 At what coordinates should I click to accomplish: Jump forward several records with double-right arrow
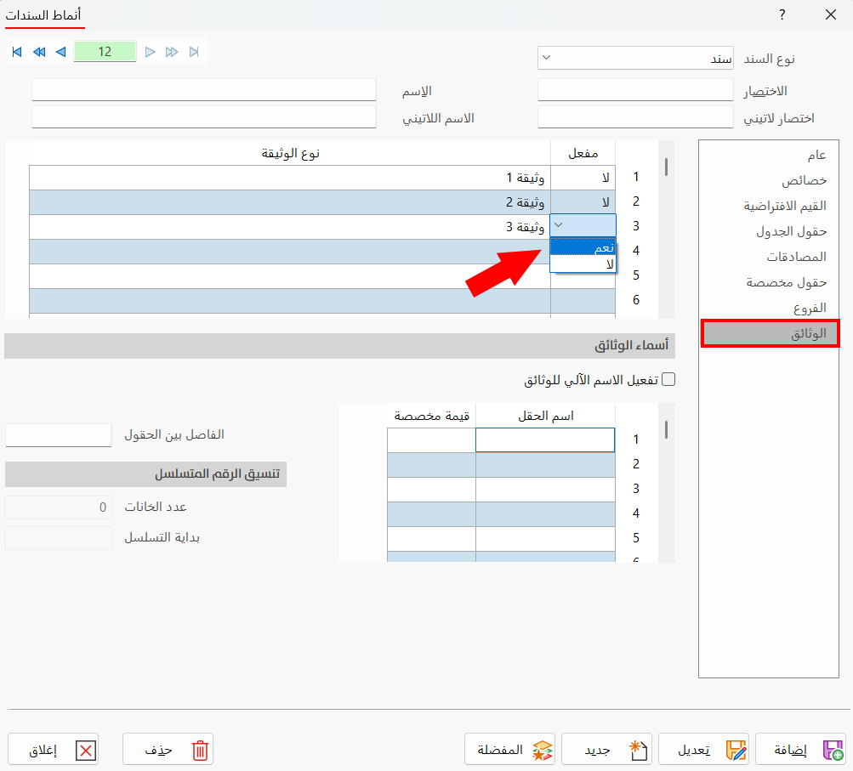(x=172, y=52)
